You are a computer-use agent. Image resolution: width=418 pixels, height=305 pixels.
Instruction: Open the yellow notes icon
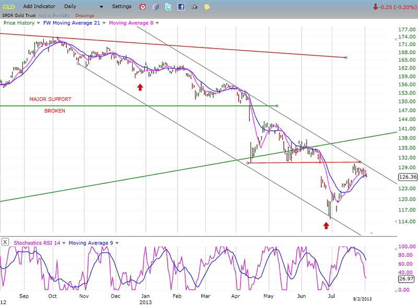pyautogui.click(x=207, y=7)
